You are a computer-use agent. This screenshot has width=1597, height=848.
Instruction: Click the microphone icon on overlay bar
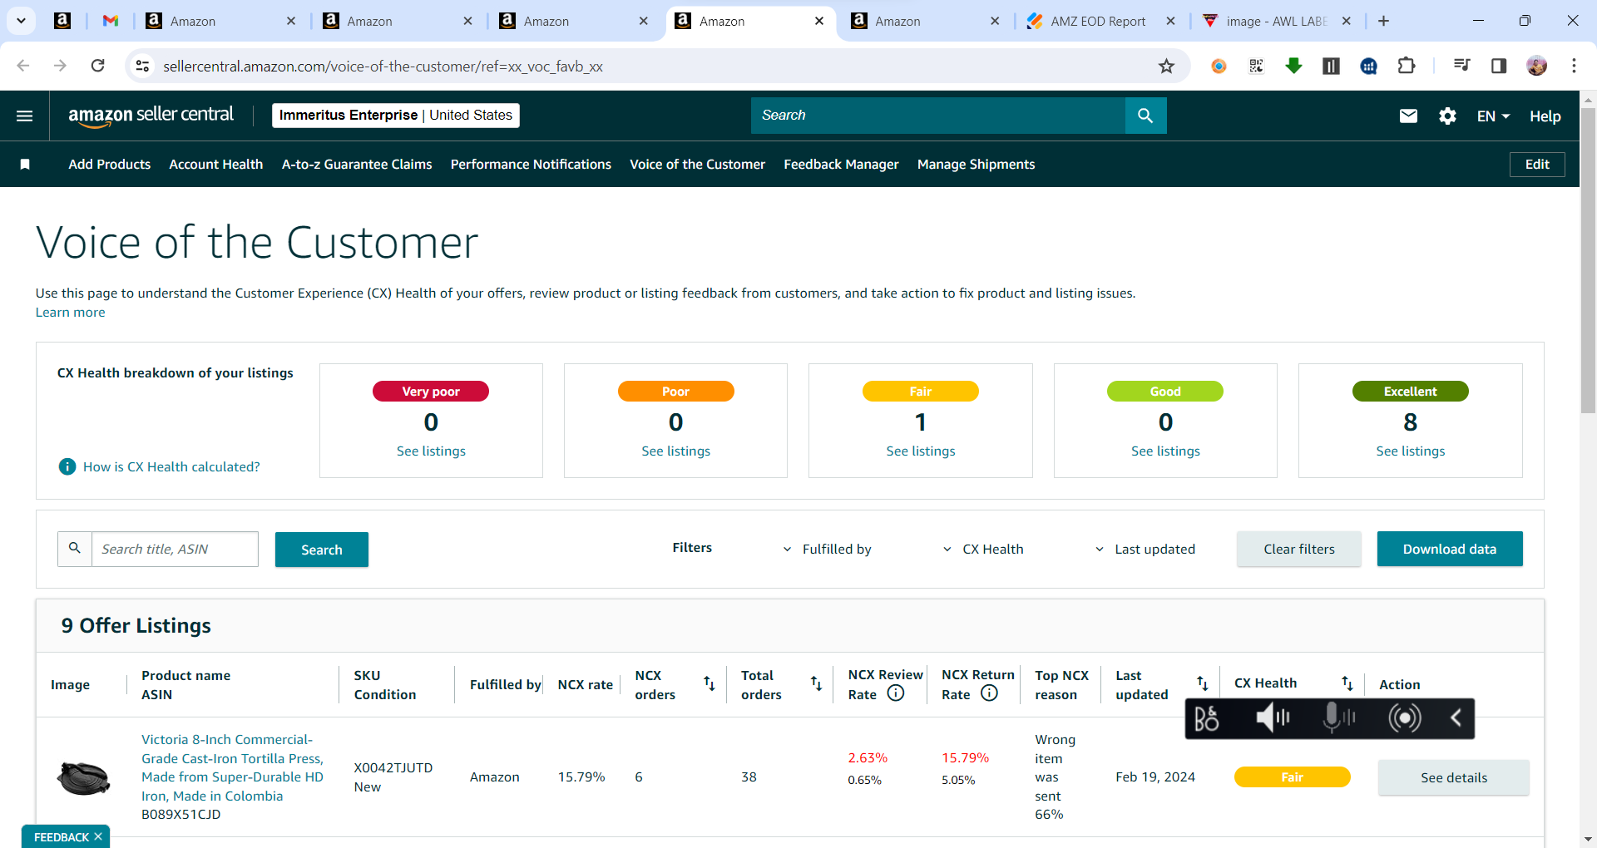tap(1338, 718)
